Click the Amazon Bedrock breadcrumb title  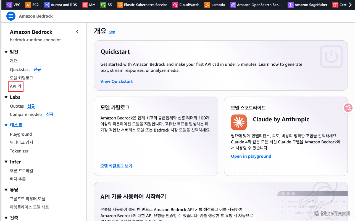(x=36, y=16)
